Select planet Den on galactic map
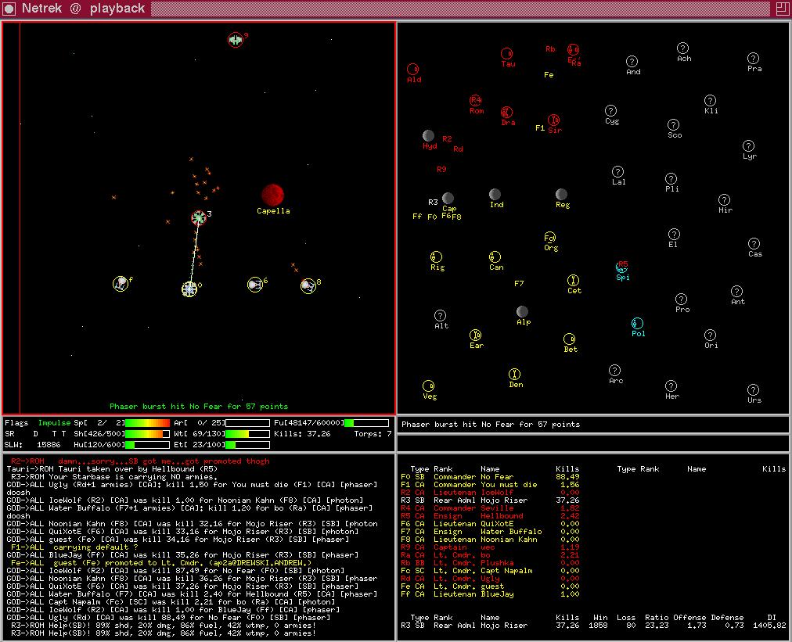The height and width of the screenshot is (642, 792). [514, 374]
